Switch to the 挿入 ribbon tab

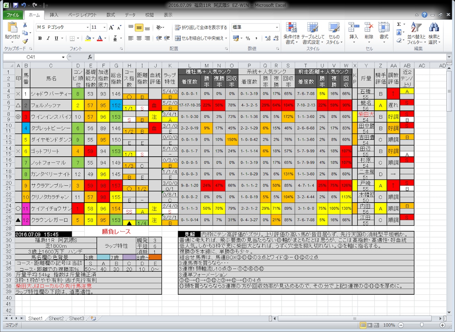tap(54, 15)
